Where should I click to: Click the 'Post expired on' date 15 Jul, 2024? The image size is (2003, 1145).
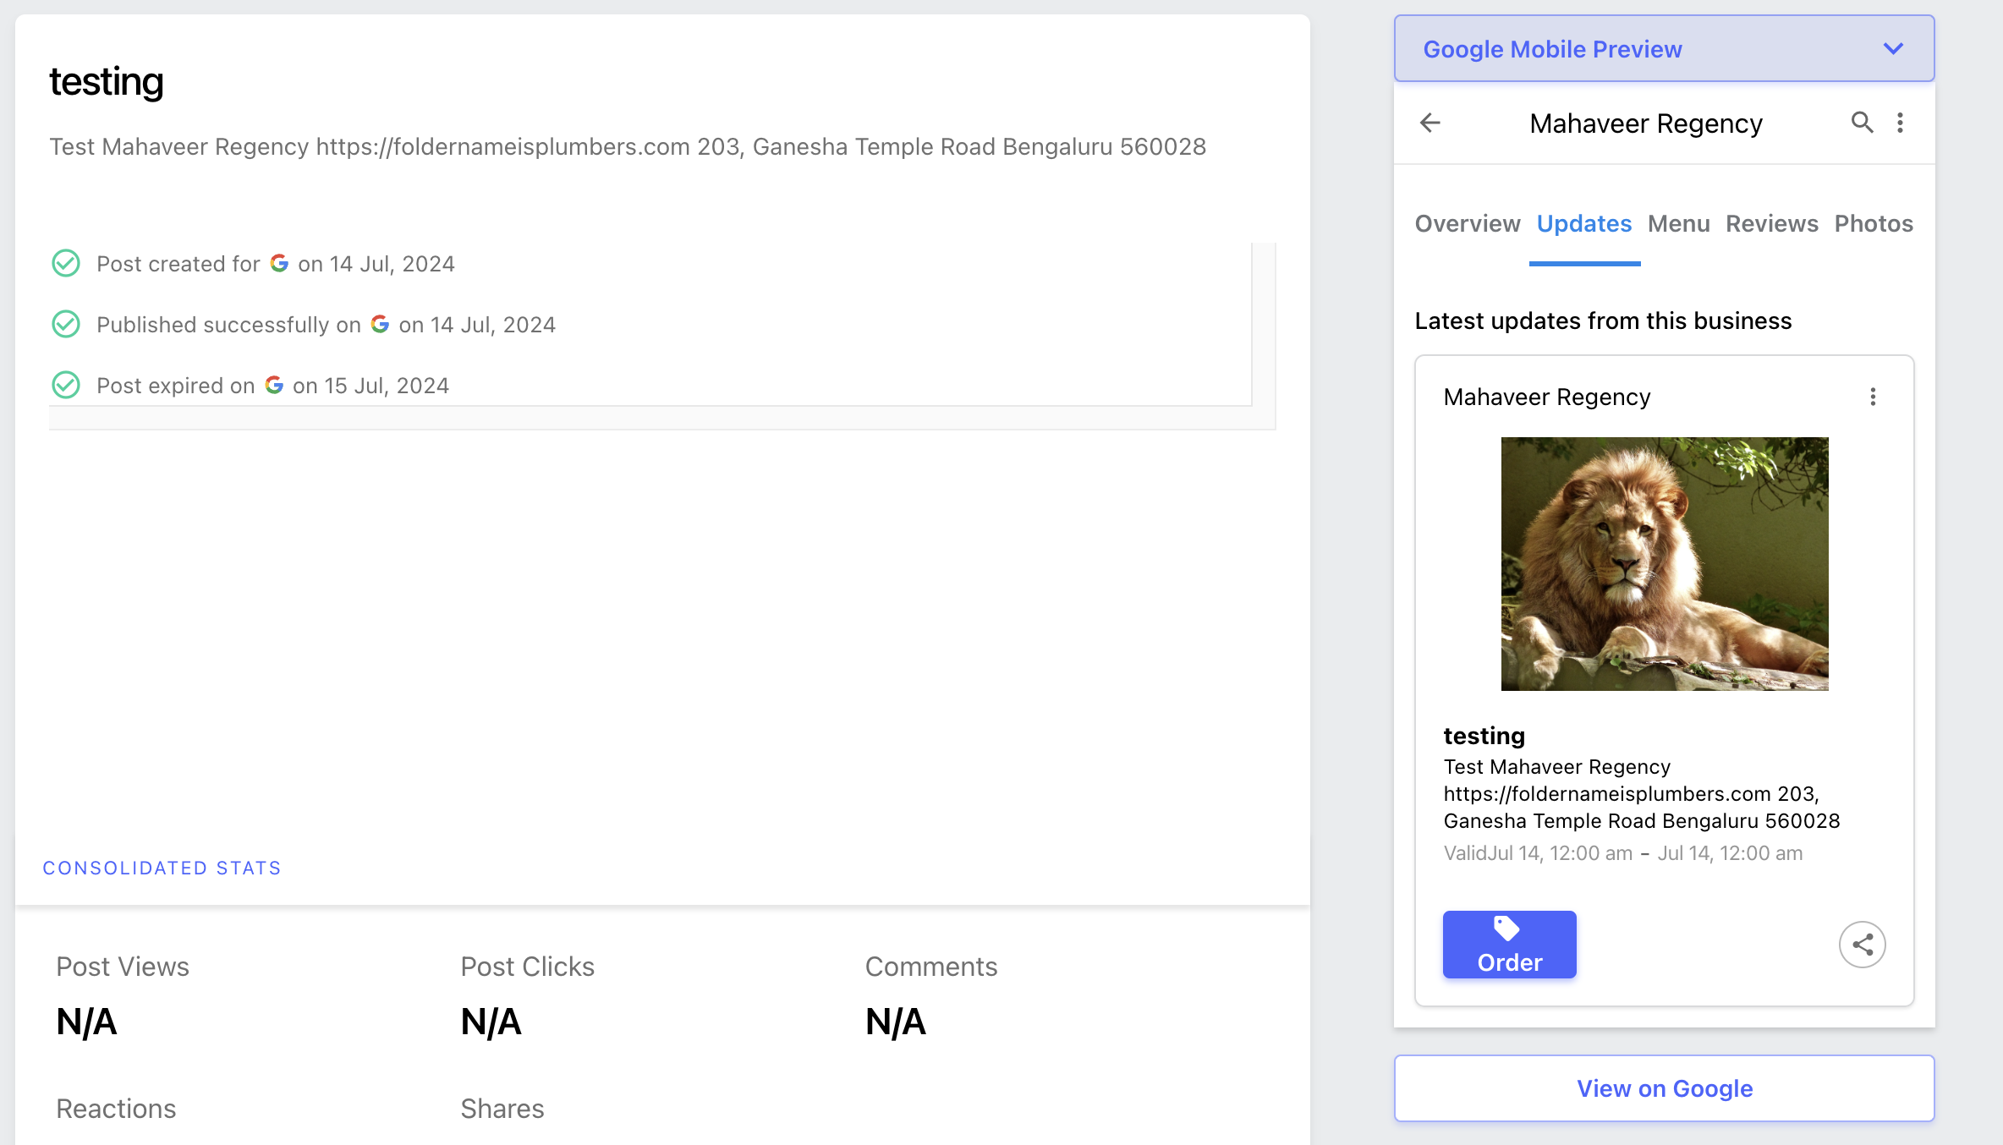387,386
